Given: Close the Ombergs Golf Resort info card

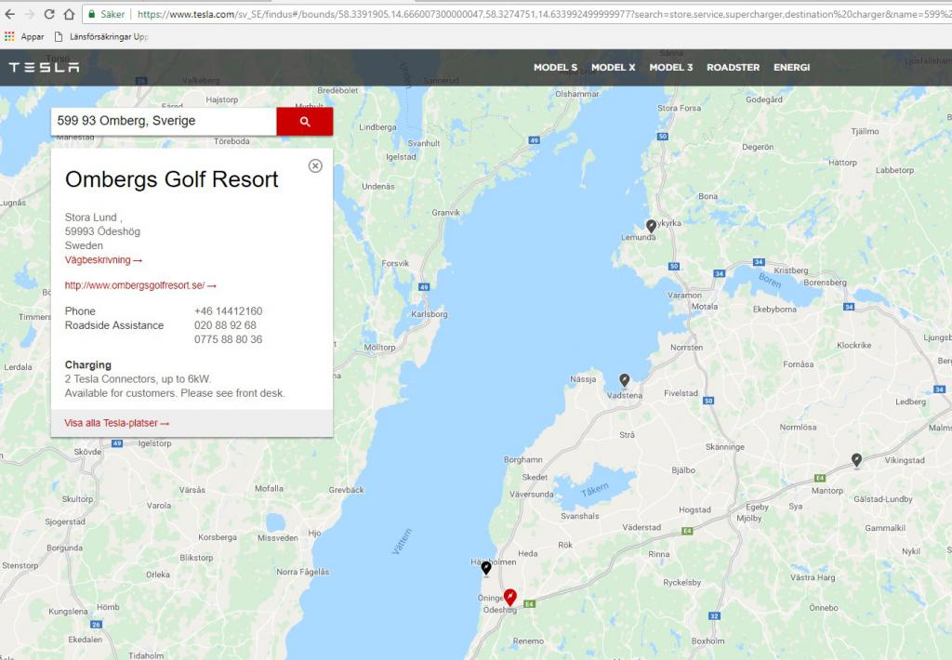Looking at the screenshot, I should coord(315,165).
